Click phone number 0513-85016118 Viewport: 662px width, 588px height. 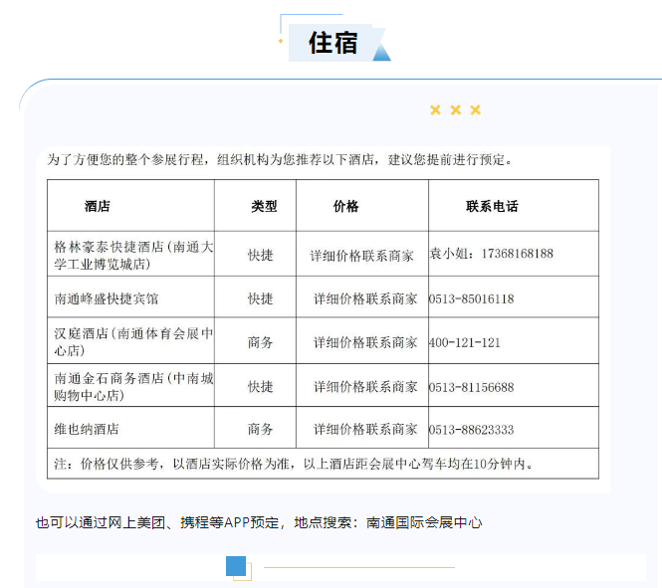tap(471, 298)
